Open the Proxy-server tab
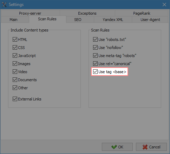Viewport: 170px width, 154px height. (30, 13)
